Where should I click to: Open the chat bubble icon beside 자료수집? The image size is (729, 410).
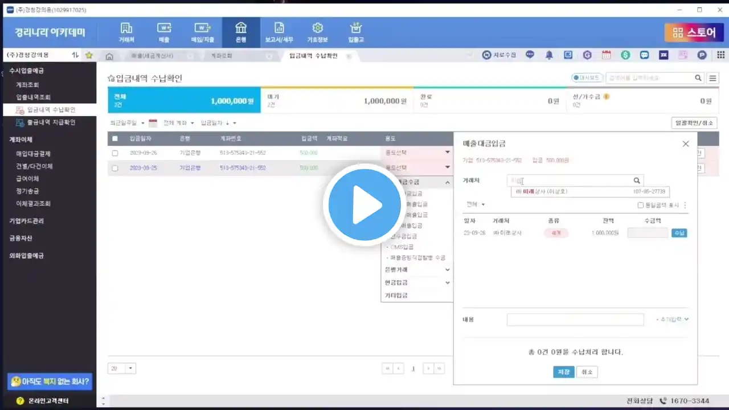coord(530,55)
